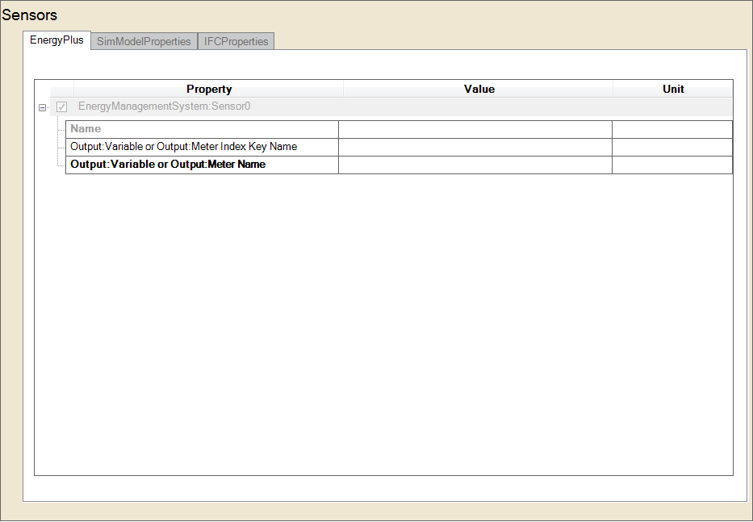Select the EnergyManagementSystem:Sensor0 row label

[165, 106]
